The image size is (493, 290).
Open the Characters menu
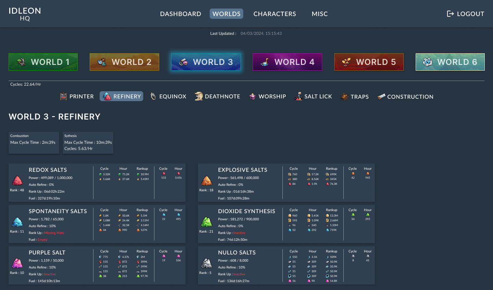(x=275, y=14)
